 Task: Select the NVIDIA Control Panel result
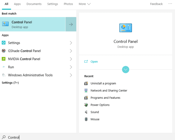pyautogui.click(x=38, y=59)
